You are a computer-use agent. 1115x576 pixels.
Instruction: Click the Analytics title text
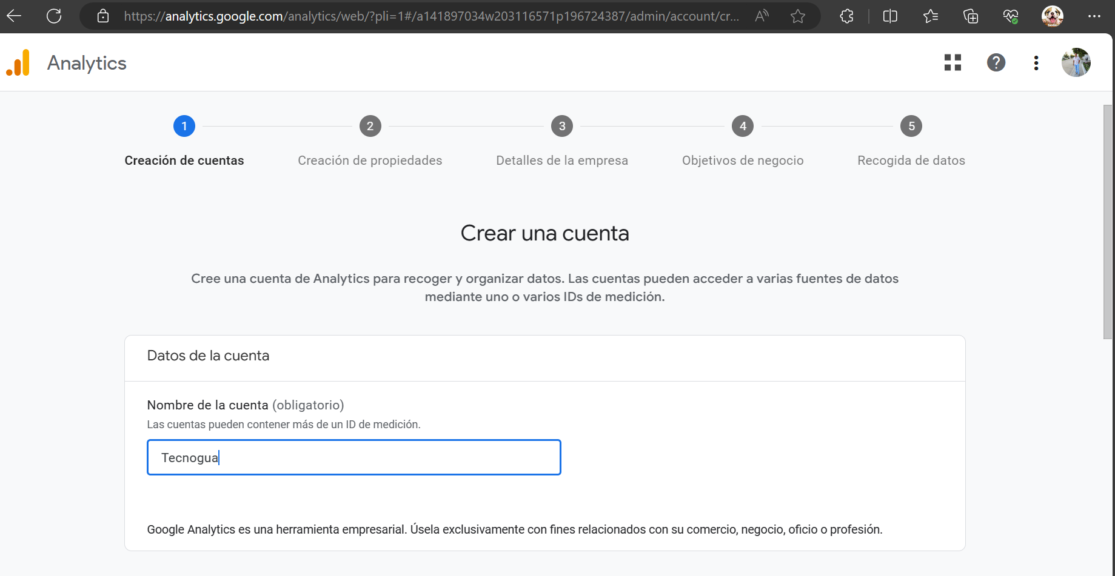(x=87, y=63)
